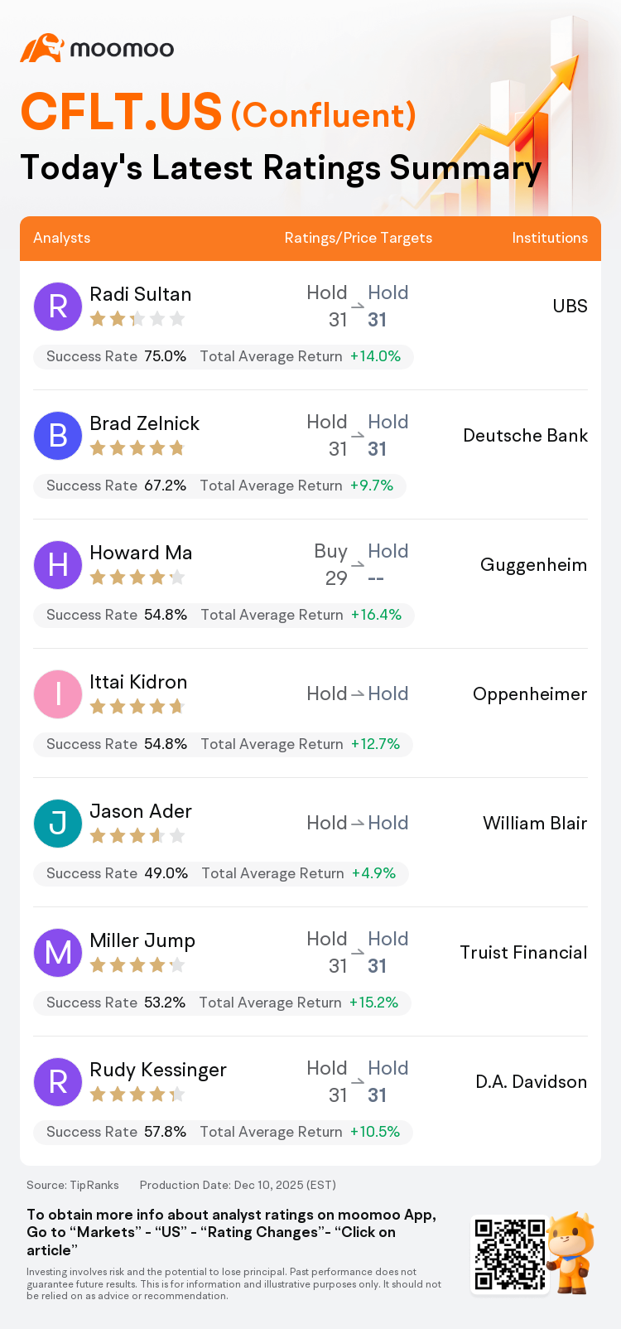Select the Analysts column header
The image size is (621, 1329).
click(x=62, y=238)
